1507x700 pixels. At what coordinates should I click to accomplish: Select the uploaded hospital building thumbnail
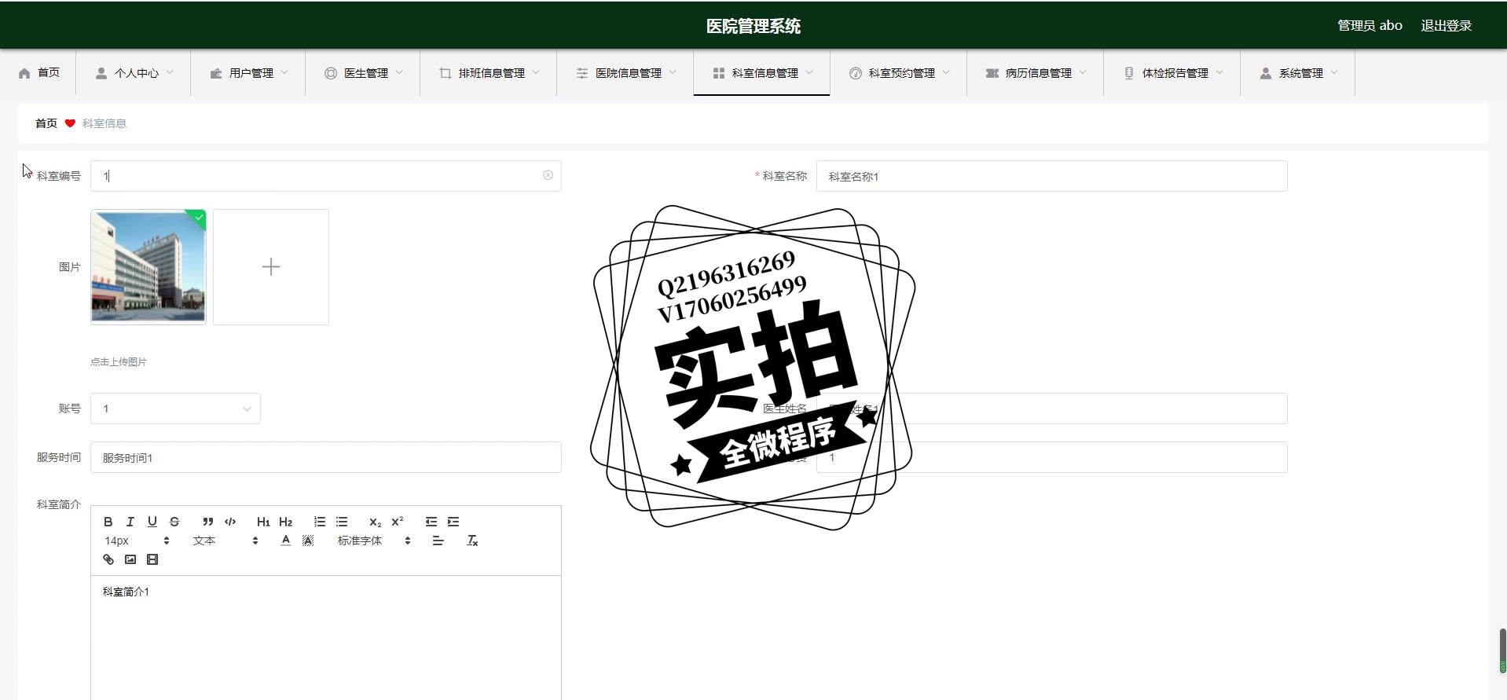click(x=148, y=267)
